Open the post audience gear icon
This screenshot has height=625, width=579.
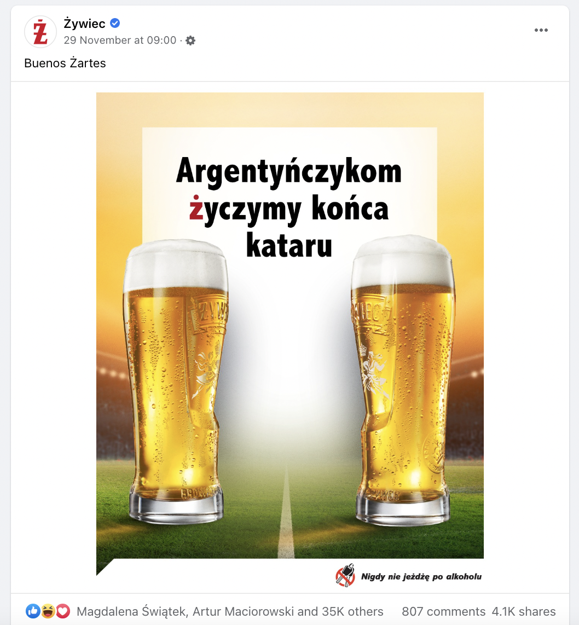(x=190, y=40)
